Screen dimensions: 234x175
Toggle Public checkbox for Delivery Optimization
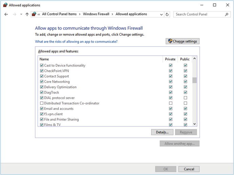(x=186, y=87)
